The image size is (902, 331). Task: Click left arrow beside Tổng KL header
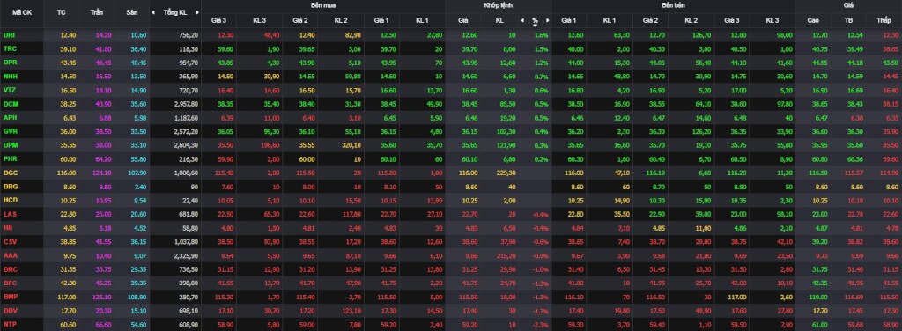153,12
